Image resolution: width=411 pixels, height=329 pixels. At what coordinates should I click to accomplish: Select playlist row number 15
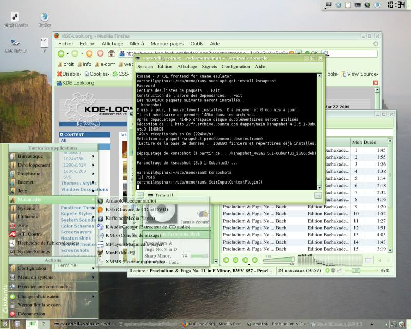pyautogui.click(x=304, y=249)
